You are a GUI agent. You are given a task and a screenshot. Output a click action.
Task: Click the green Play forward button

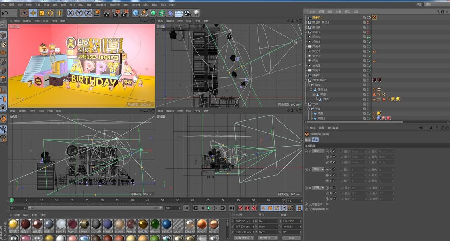tap(209, 208)
